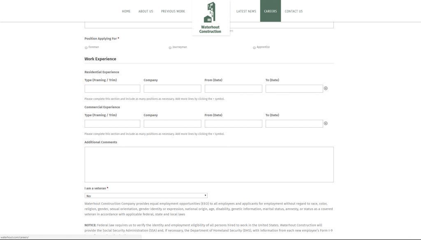Open the Previous Work page

pos(173,11)
